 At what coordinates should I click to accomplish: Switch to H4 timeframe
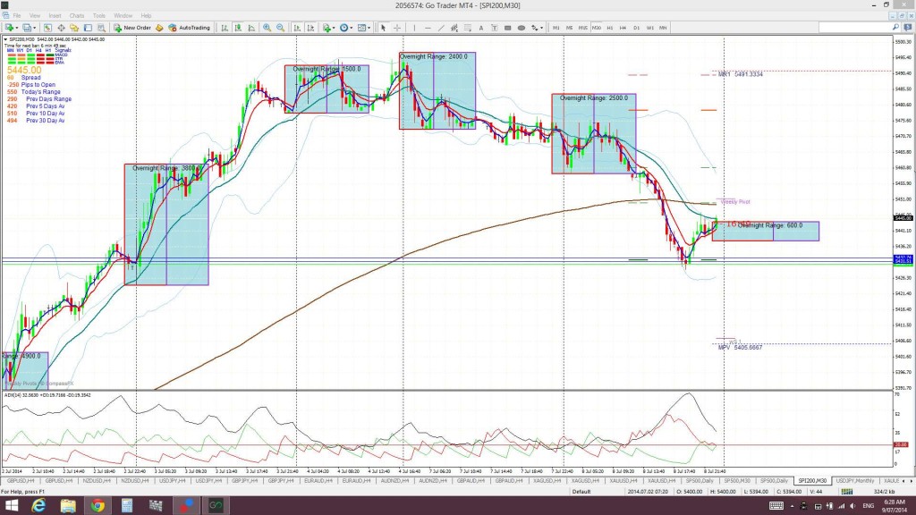[623, 28]
